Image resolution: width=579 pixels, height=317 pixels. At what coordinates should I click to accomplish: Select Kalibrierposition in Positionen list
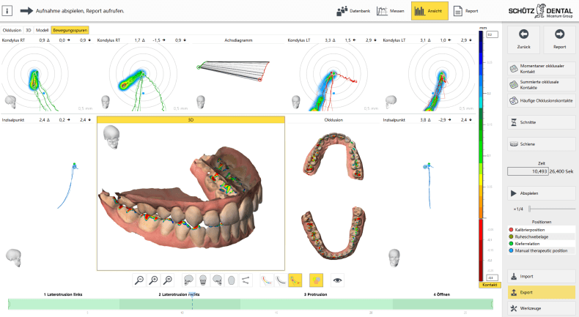[542, 230]
